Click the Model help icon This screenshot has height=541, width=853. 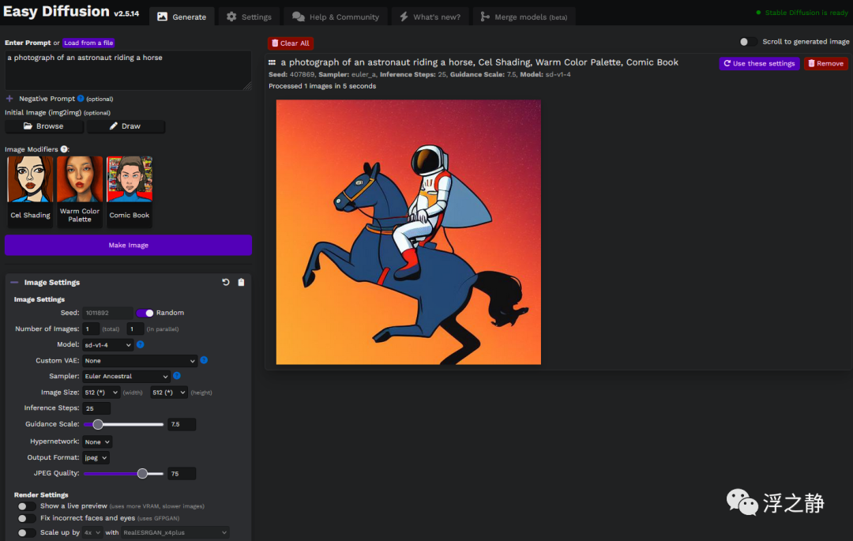tap(141, 344)
